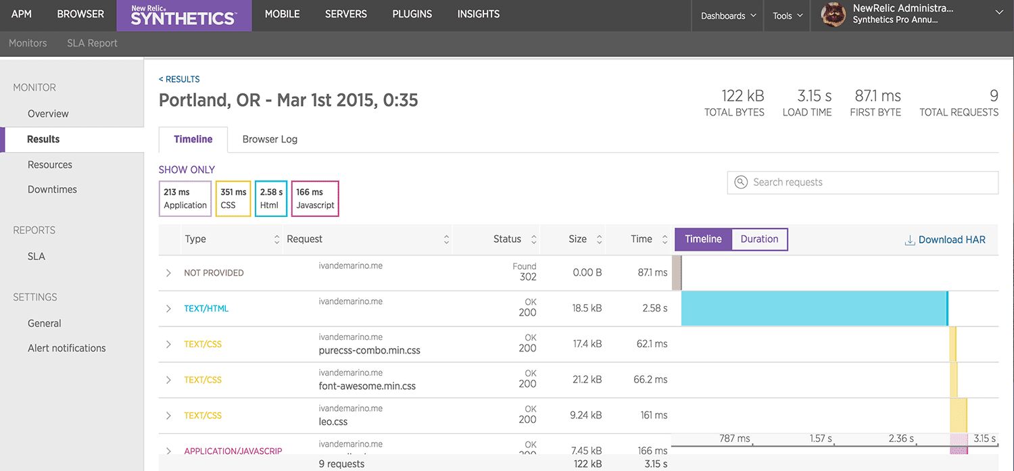1014x471 pixels.
Task: Sort by Status column arrows
Action: tap(533, 239)
